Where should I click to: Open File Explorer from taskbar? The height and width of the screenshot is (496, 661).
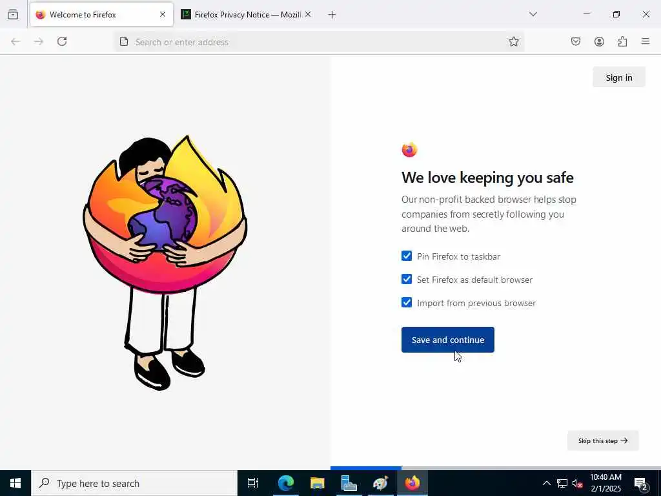[x=318, y=483]
